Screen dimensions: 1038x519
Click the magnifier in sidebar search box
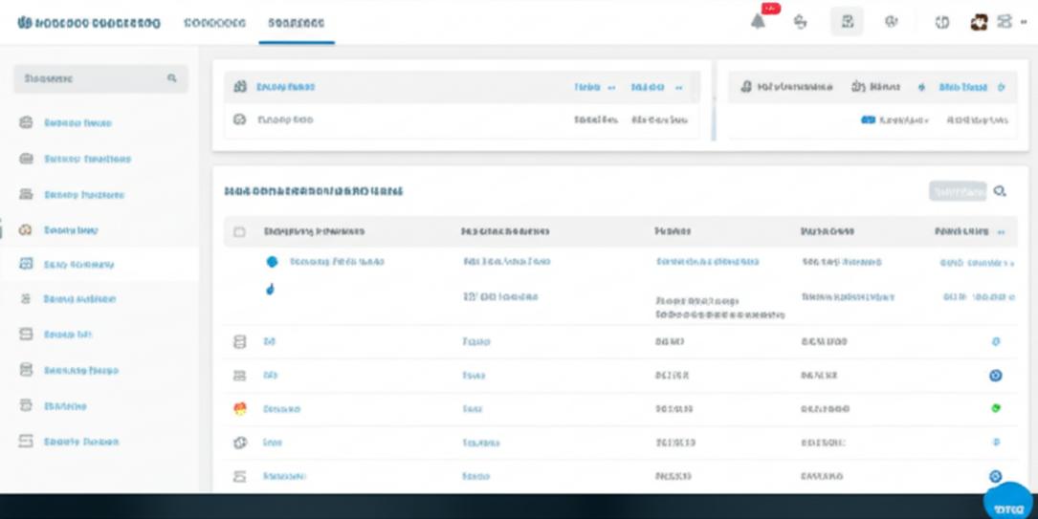172,78
